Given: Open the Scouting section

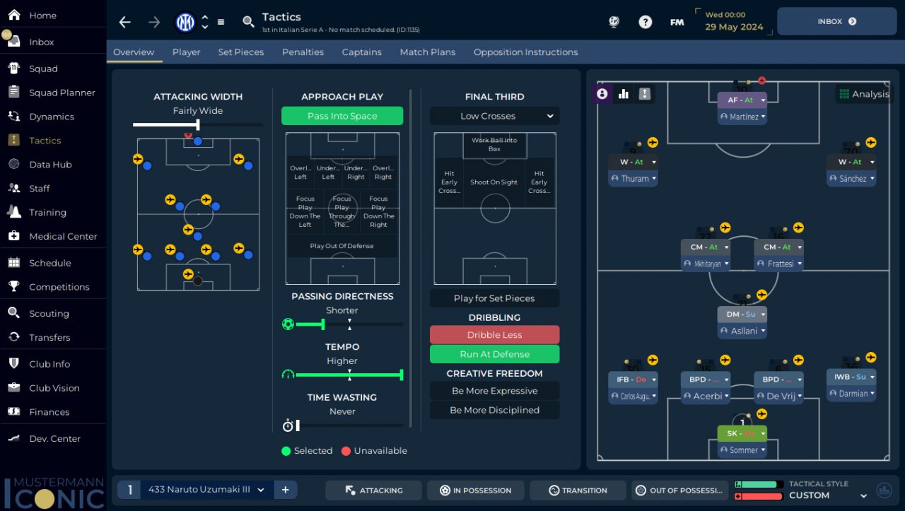Looking at the screenshot, I should pos(49,314).
